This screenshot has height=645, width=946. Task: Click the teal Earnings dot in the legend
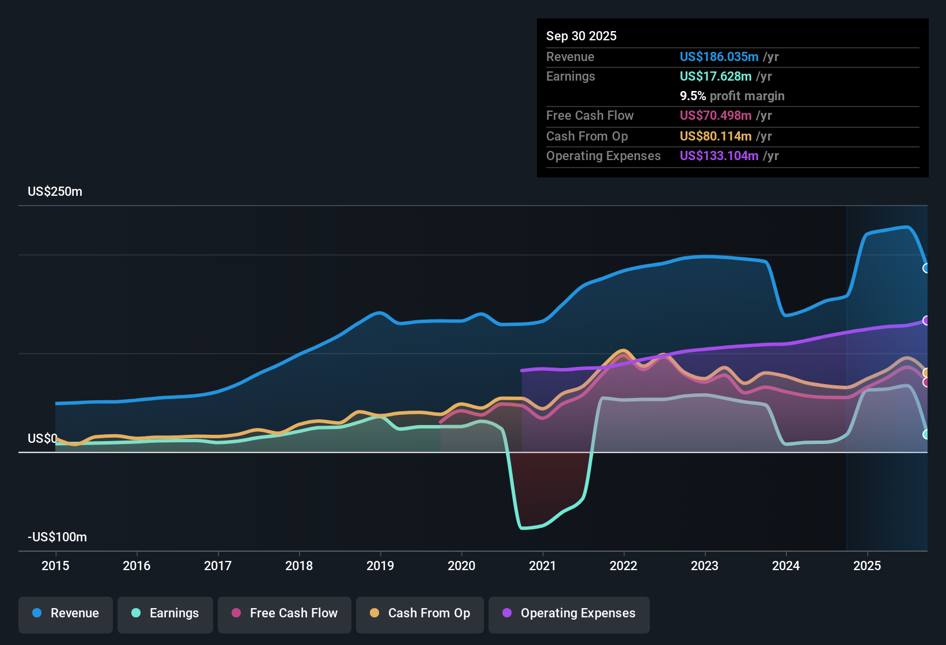[x=136, y=613]
